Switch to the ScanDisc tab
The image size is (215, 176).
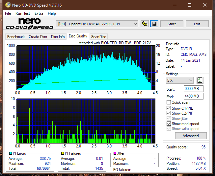click(x=98, y=37)
